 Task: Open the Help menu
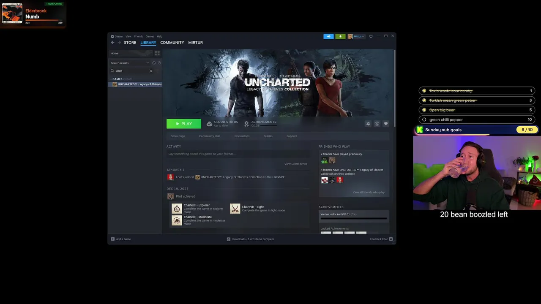(x=160, y=36)
